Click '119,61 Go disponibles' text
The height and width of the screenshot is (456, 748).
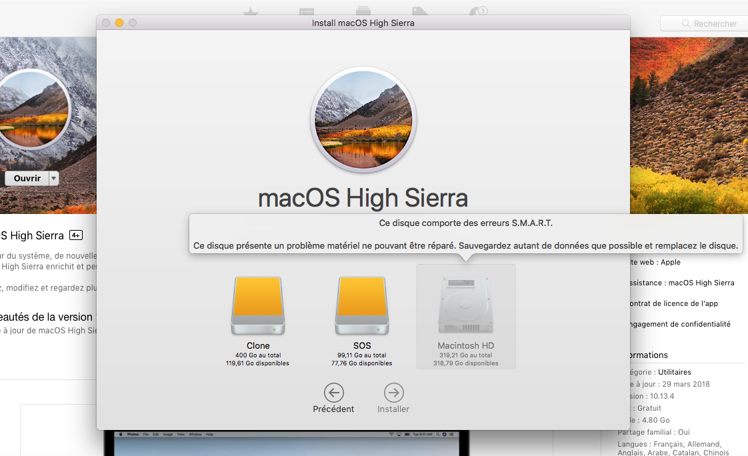257,363
